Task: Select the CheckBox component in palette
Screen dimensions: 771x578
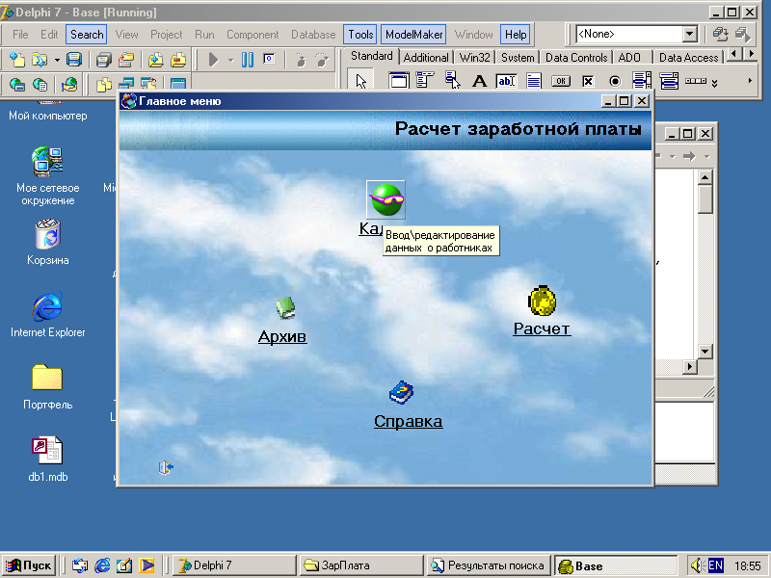Action: [588, 81]
